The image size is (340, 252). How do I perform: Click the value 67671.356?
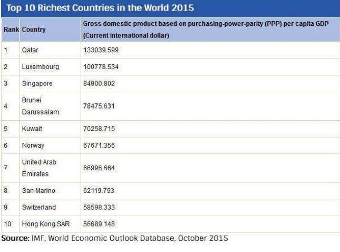point(99,146)
